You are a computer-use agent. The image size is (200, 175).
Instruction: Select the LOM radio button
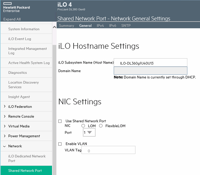tap(83, 126)
